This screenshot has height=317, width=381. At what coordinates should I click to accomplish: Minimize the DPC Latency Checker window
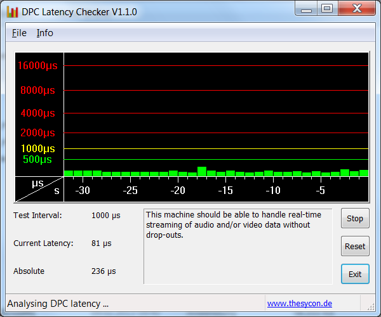coord(306,10)
